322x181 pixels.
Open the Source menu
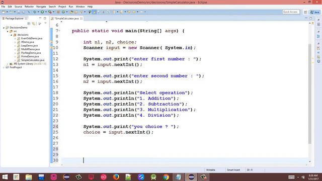pyautogui.click(x=18, y=7)
